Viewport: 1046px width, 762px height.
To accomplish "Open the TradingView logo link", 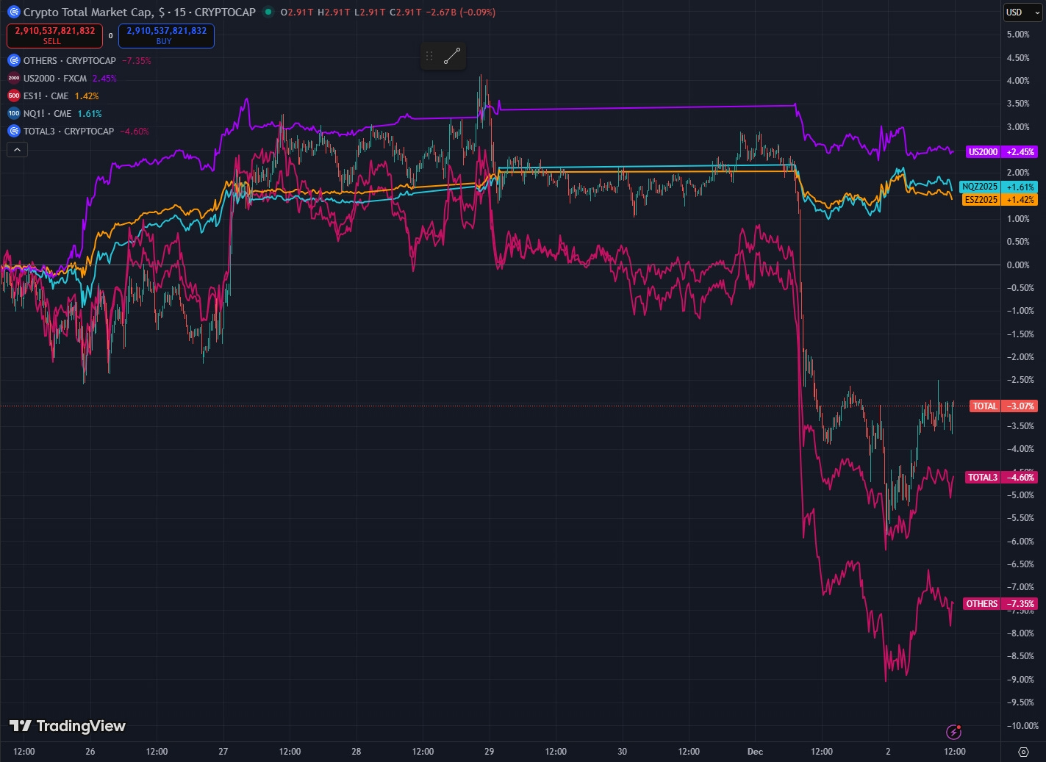I will point(67,726).
